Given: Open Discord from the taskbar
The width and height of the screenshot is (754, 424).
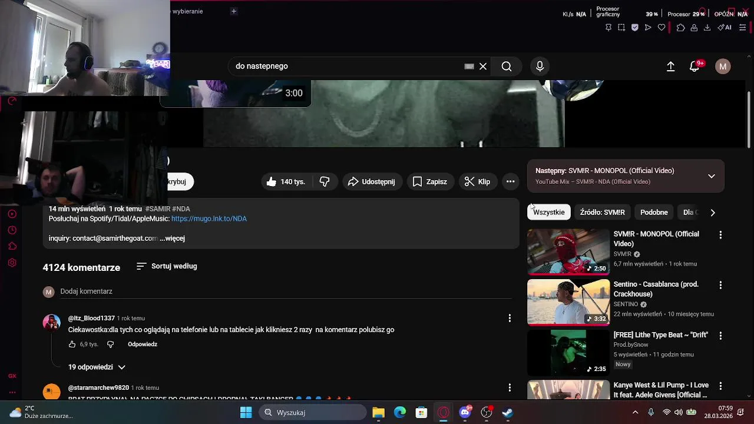Looking at the screenshot, I should (x=465, y=412).
